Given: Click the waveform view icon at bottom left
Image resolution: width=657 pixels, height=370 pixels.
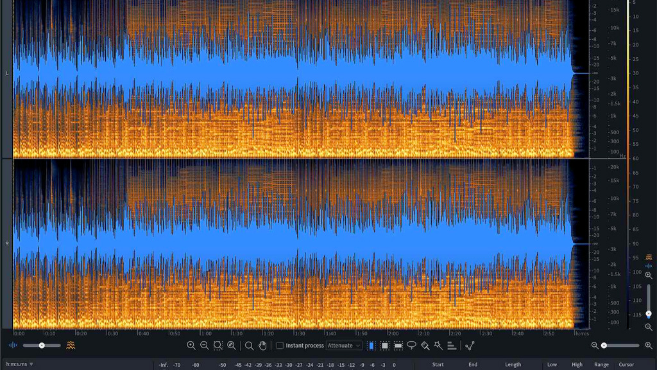Looking at the screenshot, I should pos(13,345).
